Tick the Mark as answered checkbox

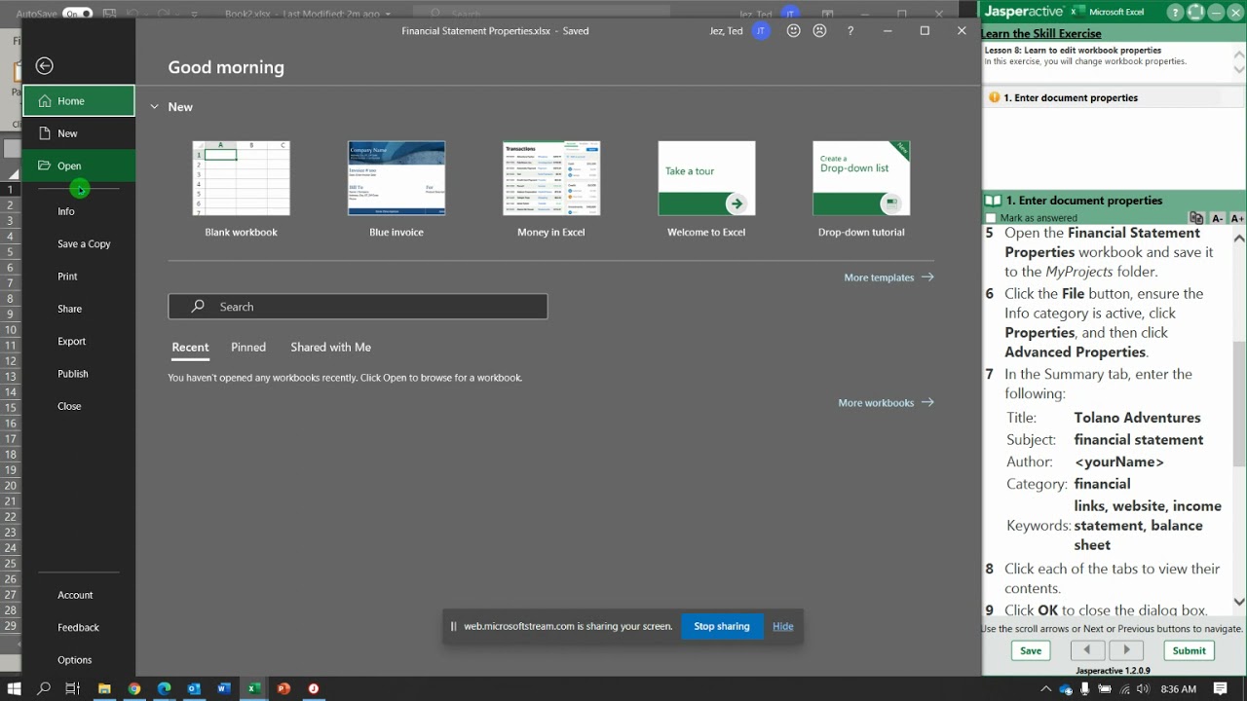[x=992, y=218]
